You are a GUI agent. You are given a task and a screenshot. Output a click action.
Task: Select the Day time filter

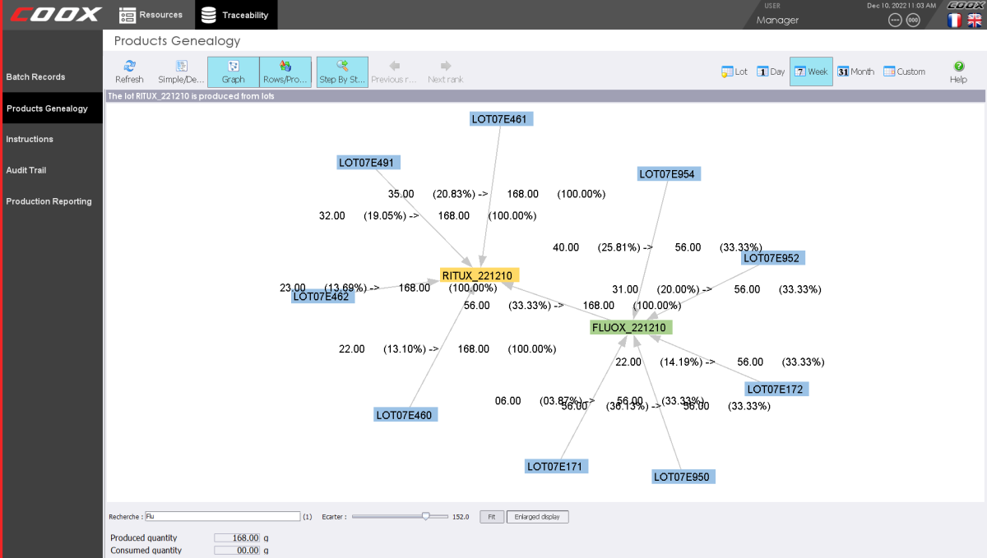[770, 71]
